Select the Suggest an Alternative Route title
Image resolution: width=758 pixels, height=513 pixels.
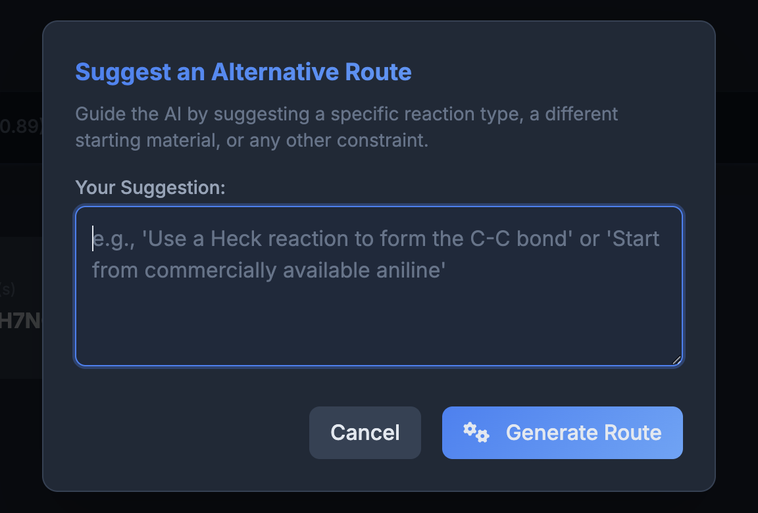(x=243, y=72)
